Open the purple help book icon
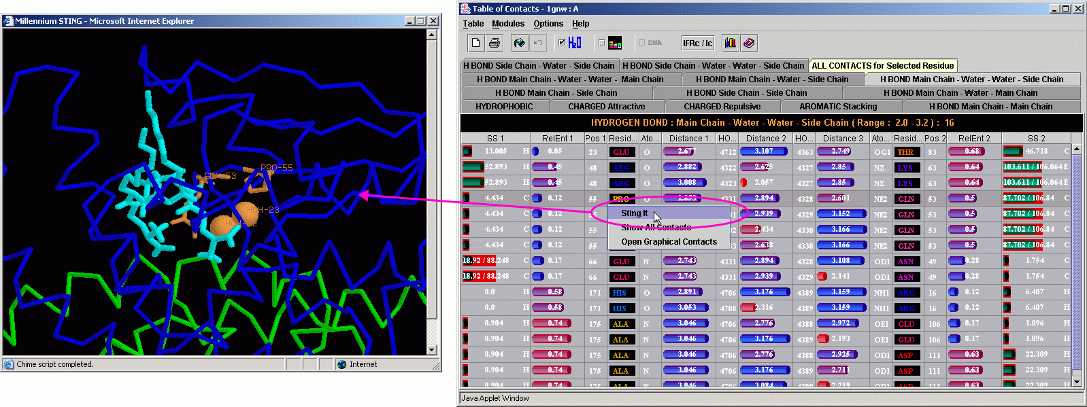The width and height of the screenshot is (1087, 407). [748, 43]
